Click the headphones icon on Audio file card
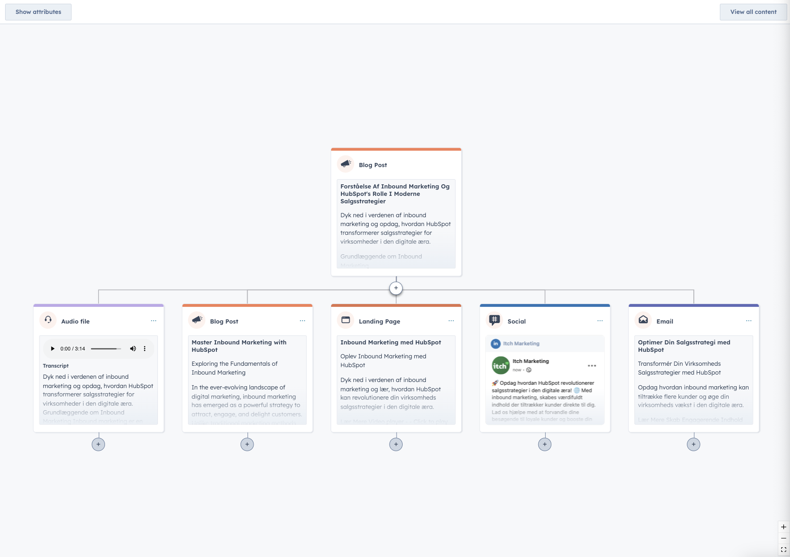 (48, 321)
